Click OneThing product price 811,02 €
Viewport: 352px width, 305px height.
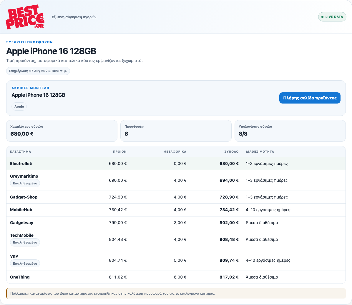click(118, 277)
